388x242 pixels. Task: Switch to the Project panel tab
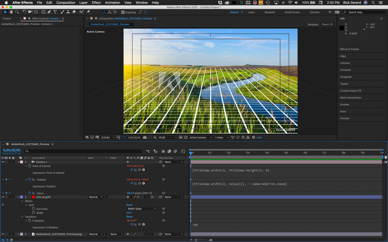7,18
